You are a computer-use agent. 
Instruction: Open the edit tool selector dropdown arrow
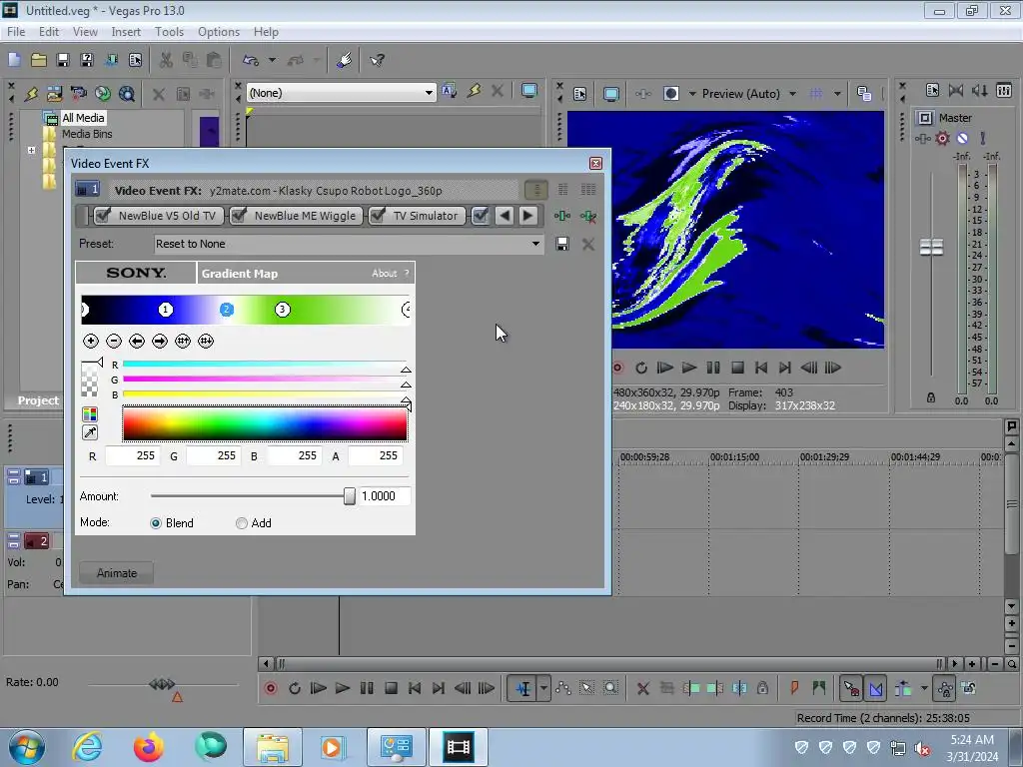point(543,688)
